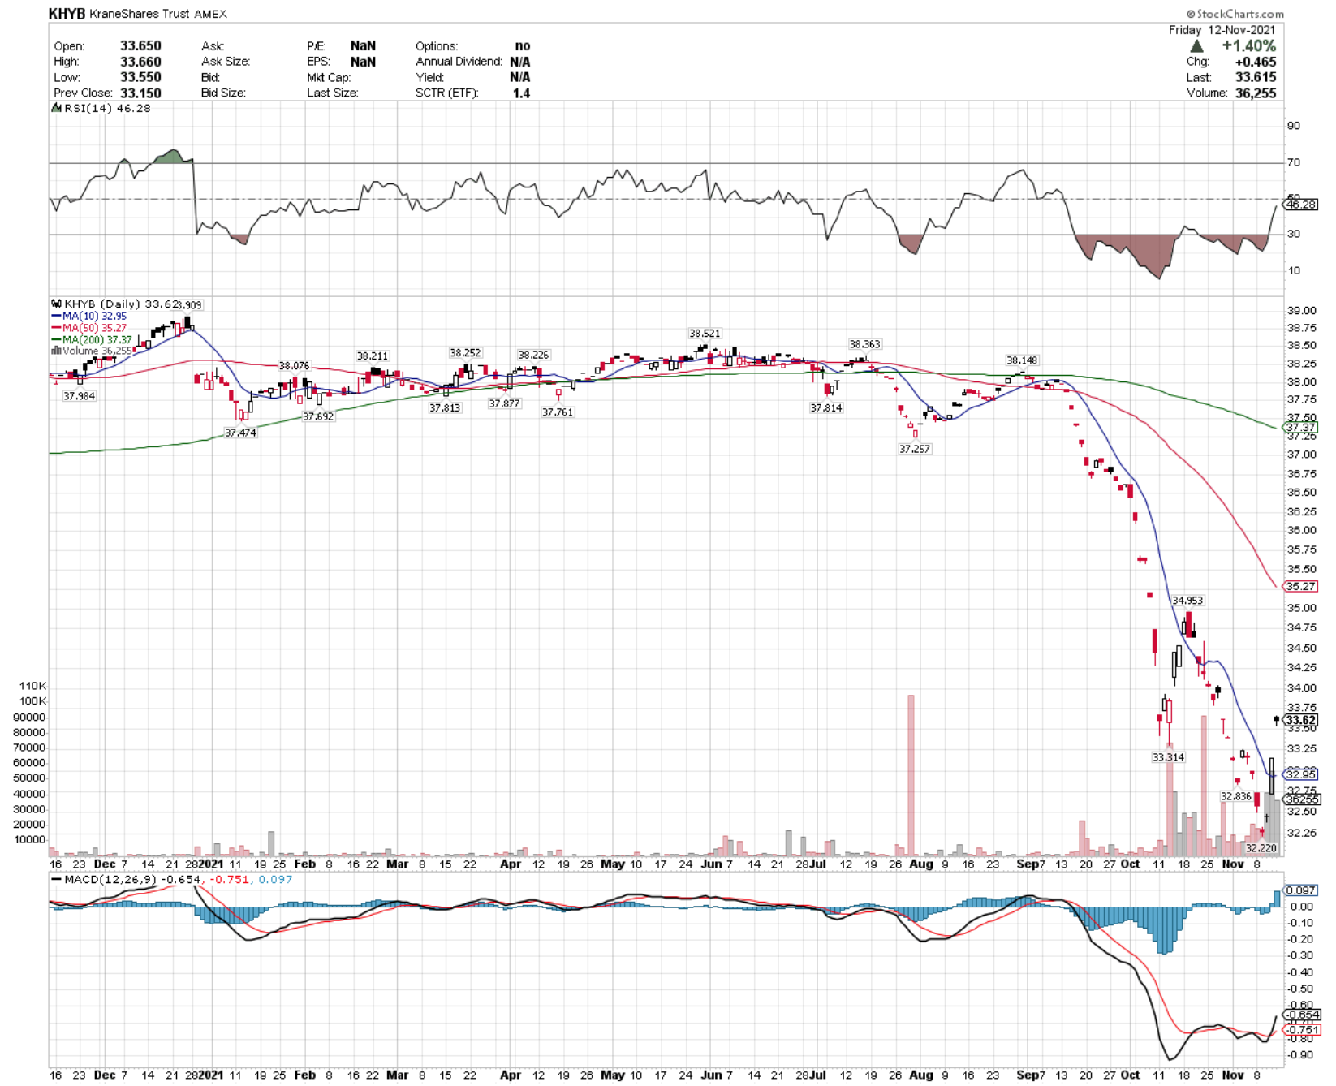Click the 37.257 price label near August

point(915,449)
